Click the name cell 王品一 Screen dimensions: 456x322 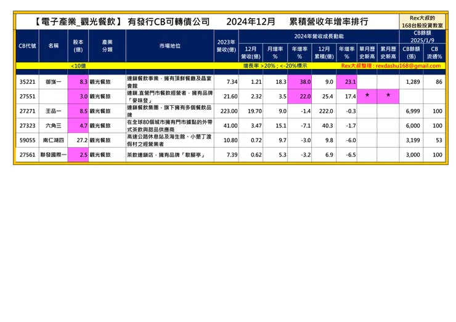click(53, 111)
